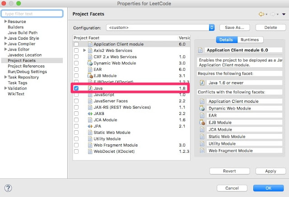Image resolution: width=289 pixels, height=197 pixels.
Task: Enable the Application Client module checkbox
Action: pos(76,44)
